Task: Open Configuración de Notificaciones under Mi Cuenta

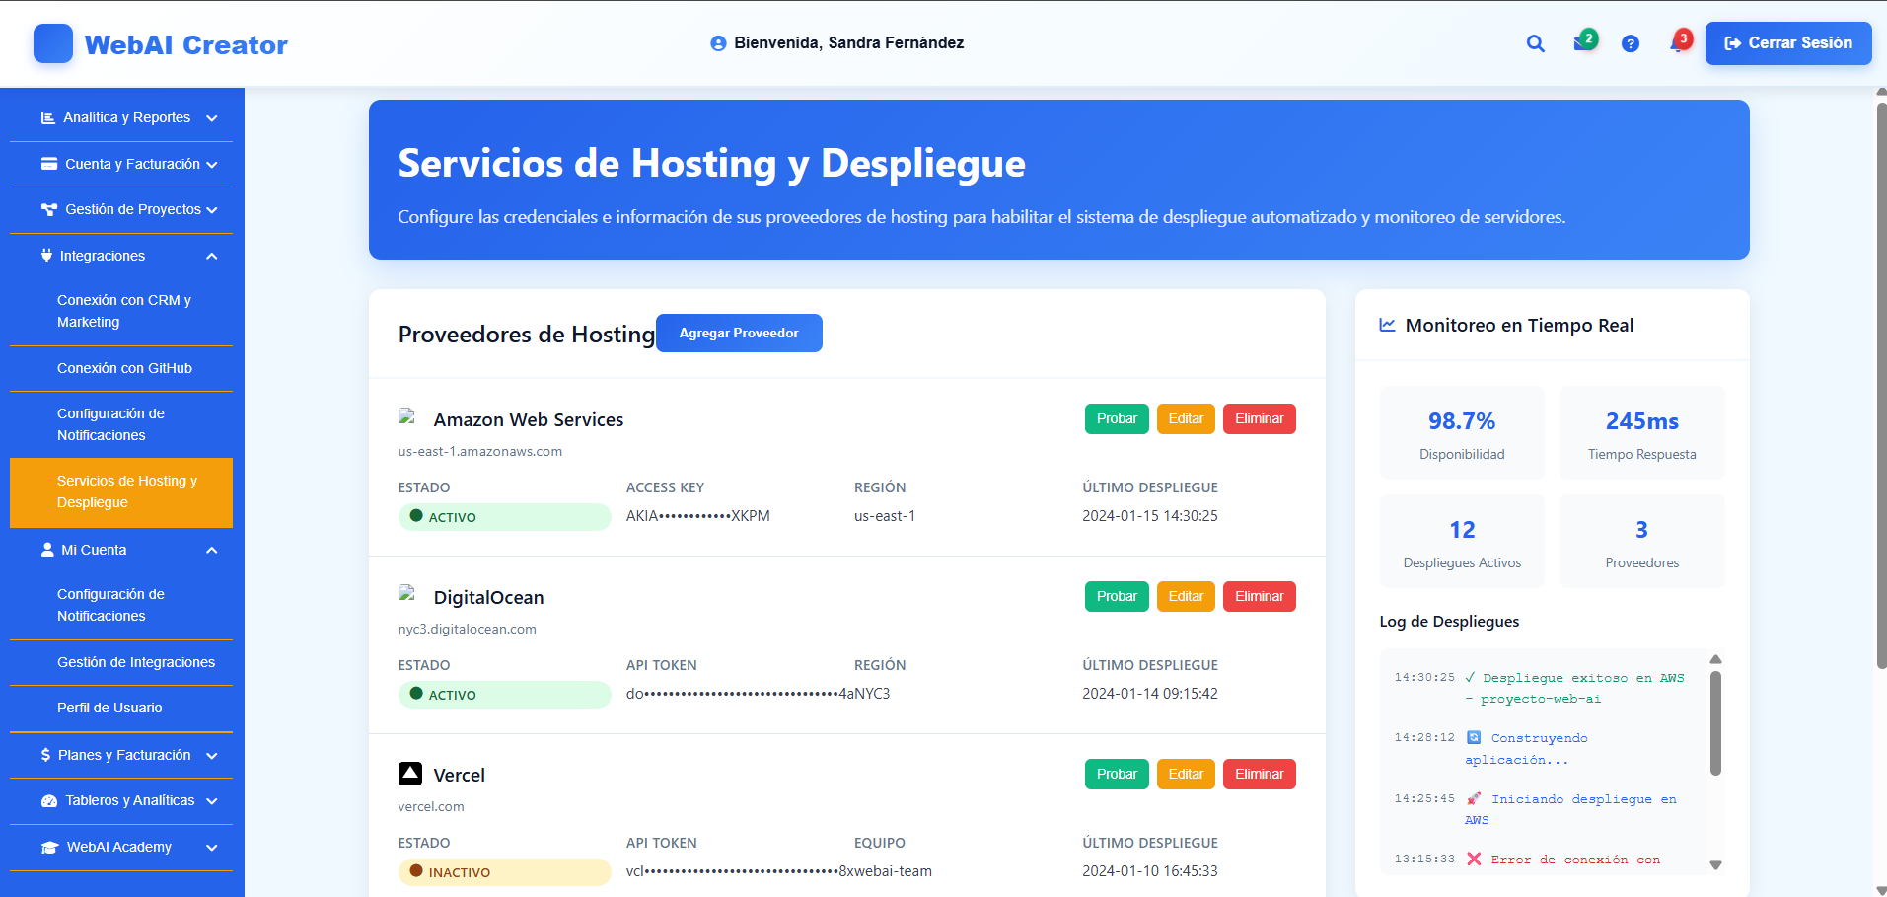Action: click(x=121, y=605)
